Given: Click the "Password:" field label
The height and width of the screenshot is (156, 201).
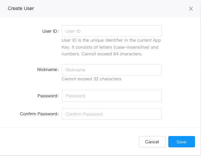Looking at the screenshot, I should pos(48,96).
